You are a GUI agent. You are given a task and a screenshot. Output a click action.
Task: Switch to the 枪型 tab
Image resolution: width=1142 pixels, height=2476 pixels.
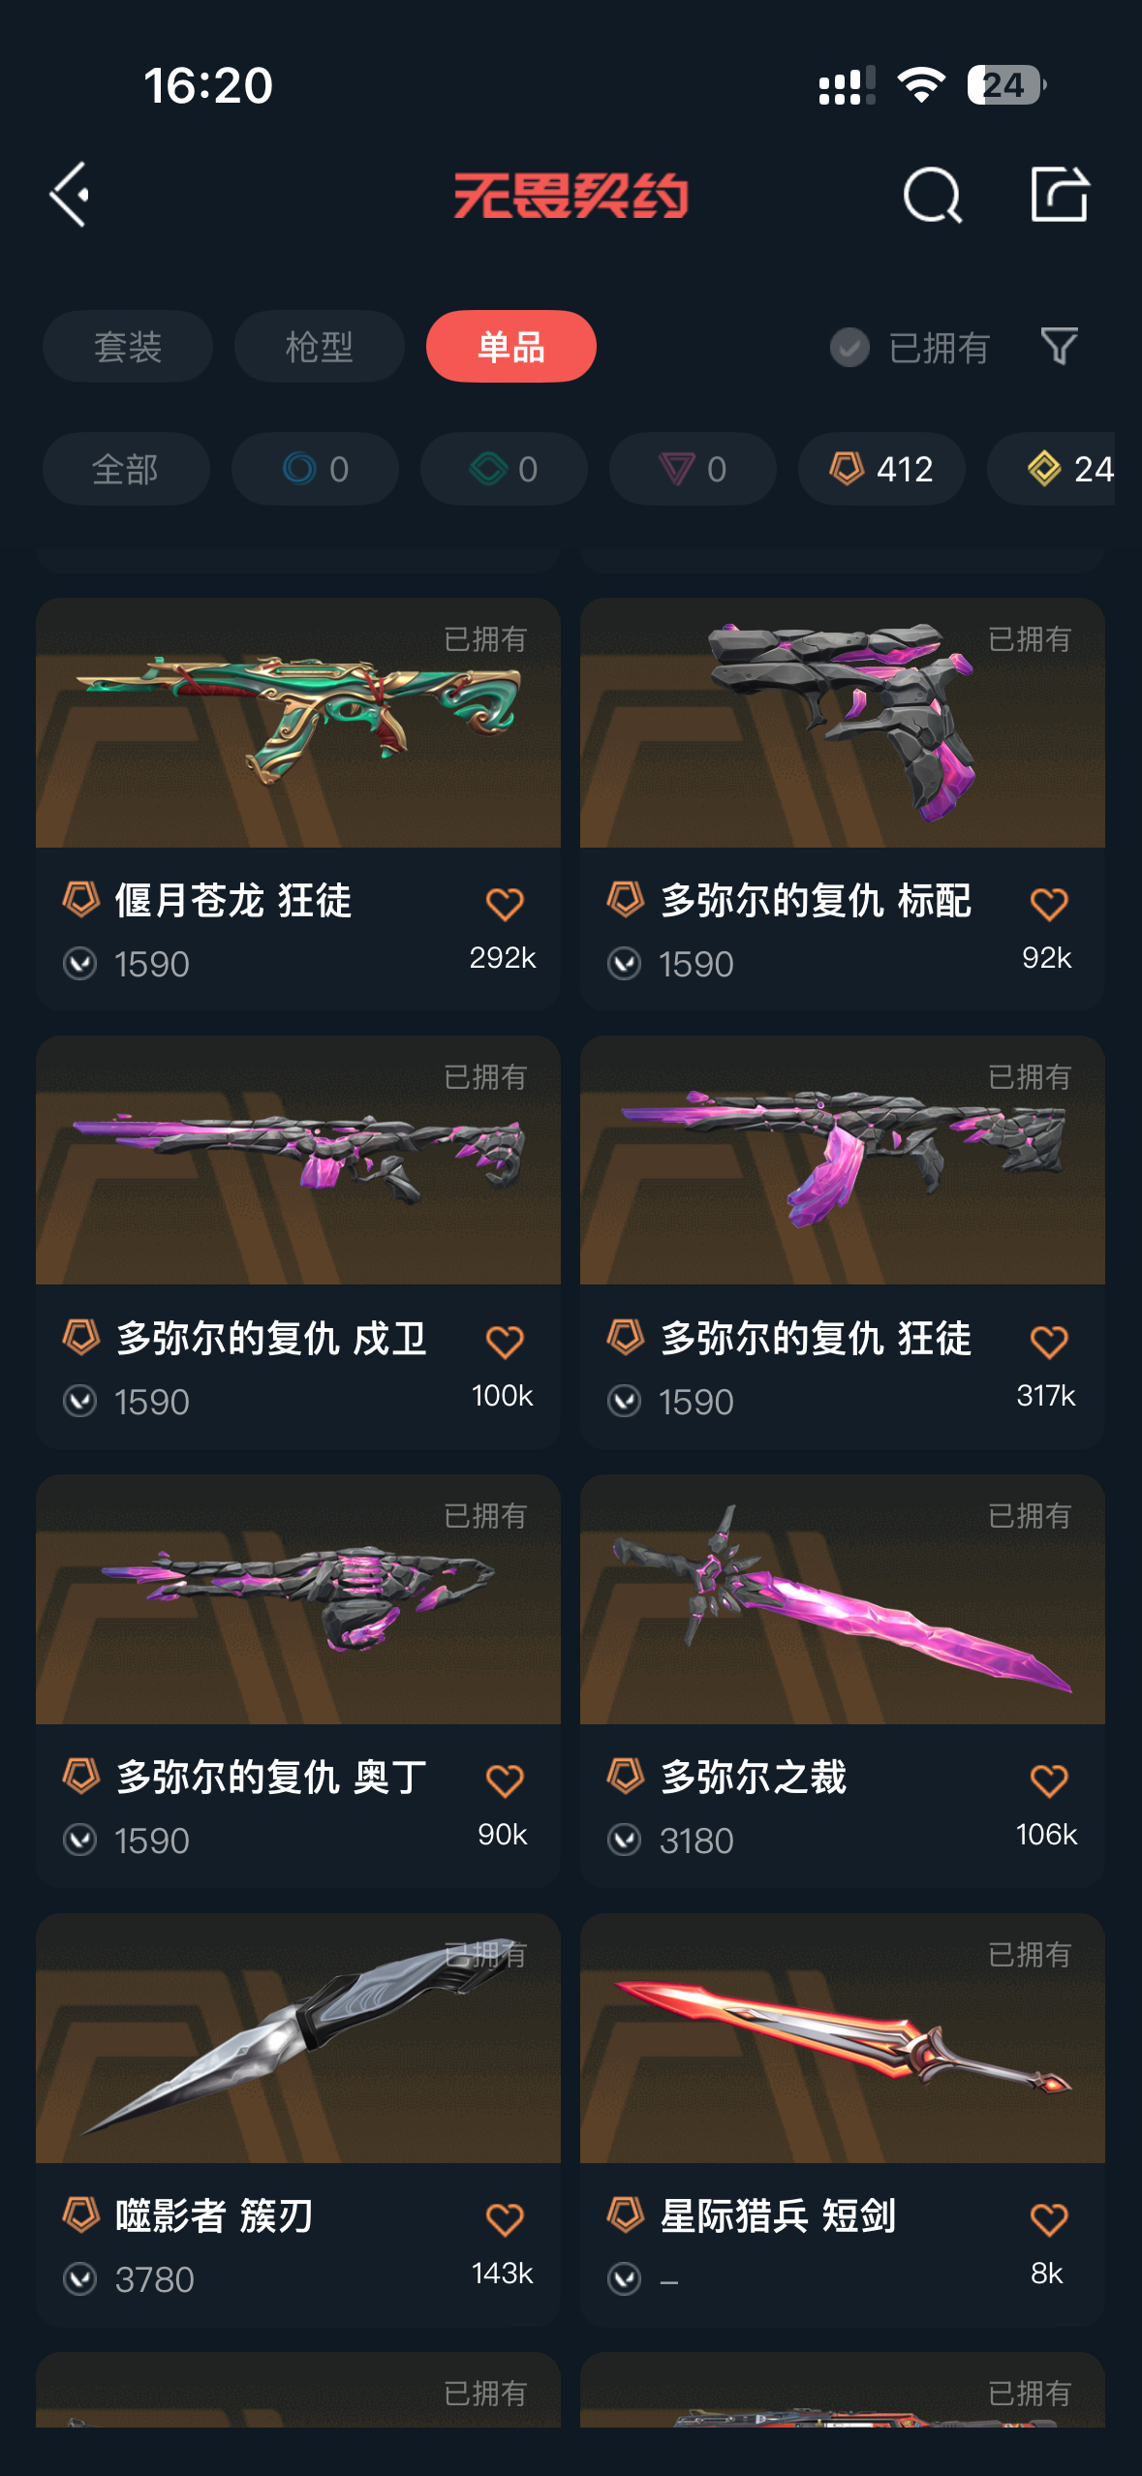pos(320,346)
